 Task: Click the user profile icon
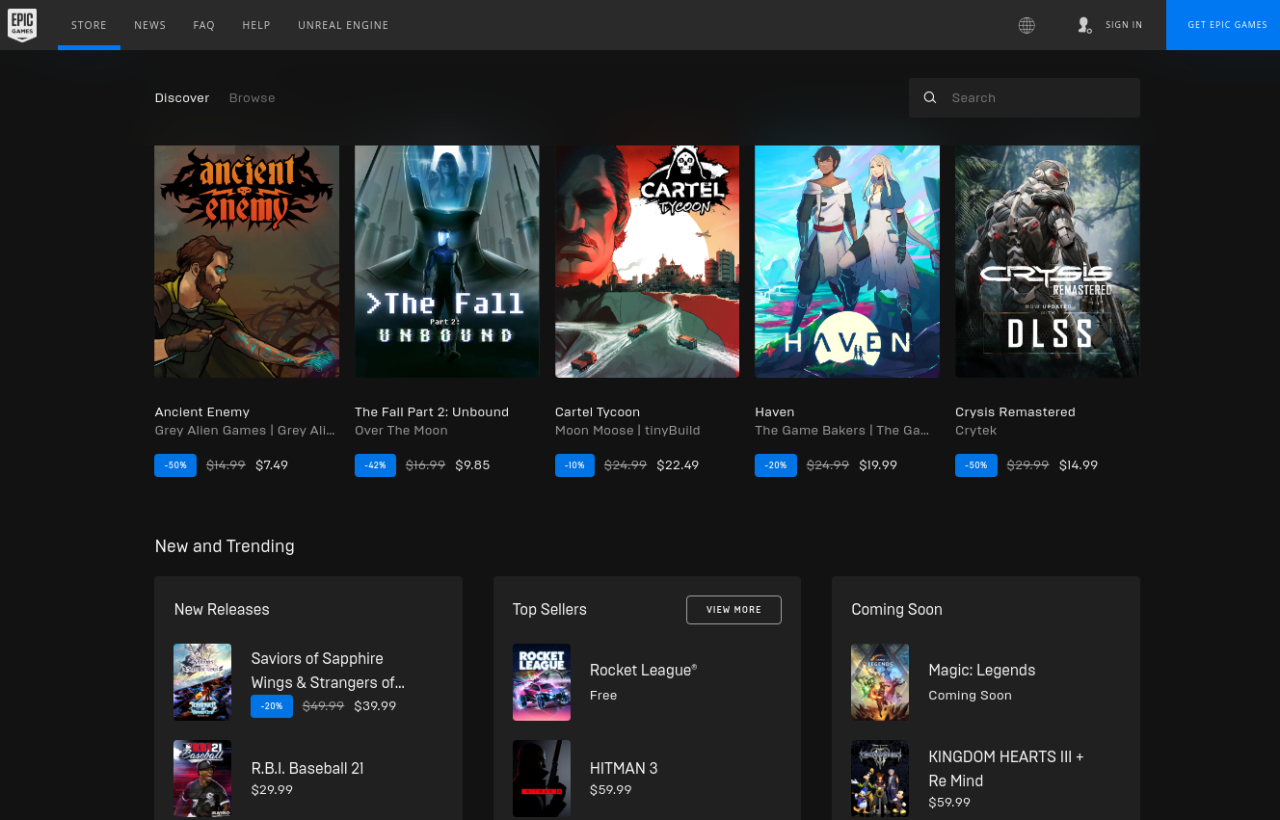[1084, 25]
